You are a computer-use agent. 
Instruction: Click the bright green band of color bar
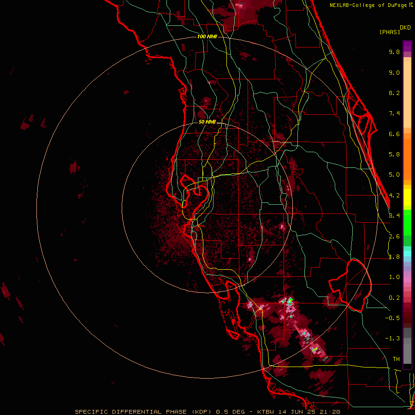pos(407,222)
